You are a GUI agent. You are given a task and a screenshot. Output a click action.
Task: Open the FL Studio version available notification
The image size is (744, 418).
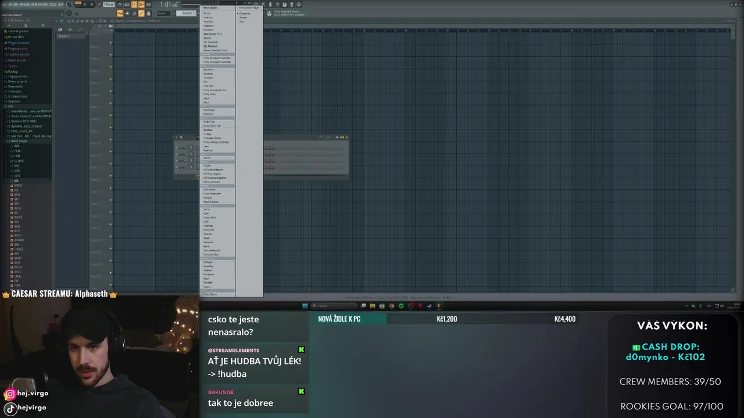pyautogui.click(x=288, y=13)
